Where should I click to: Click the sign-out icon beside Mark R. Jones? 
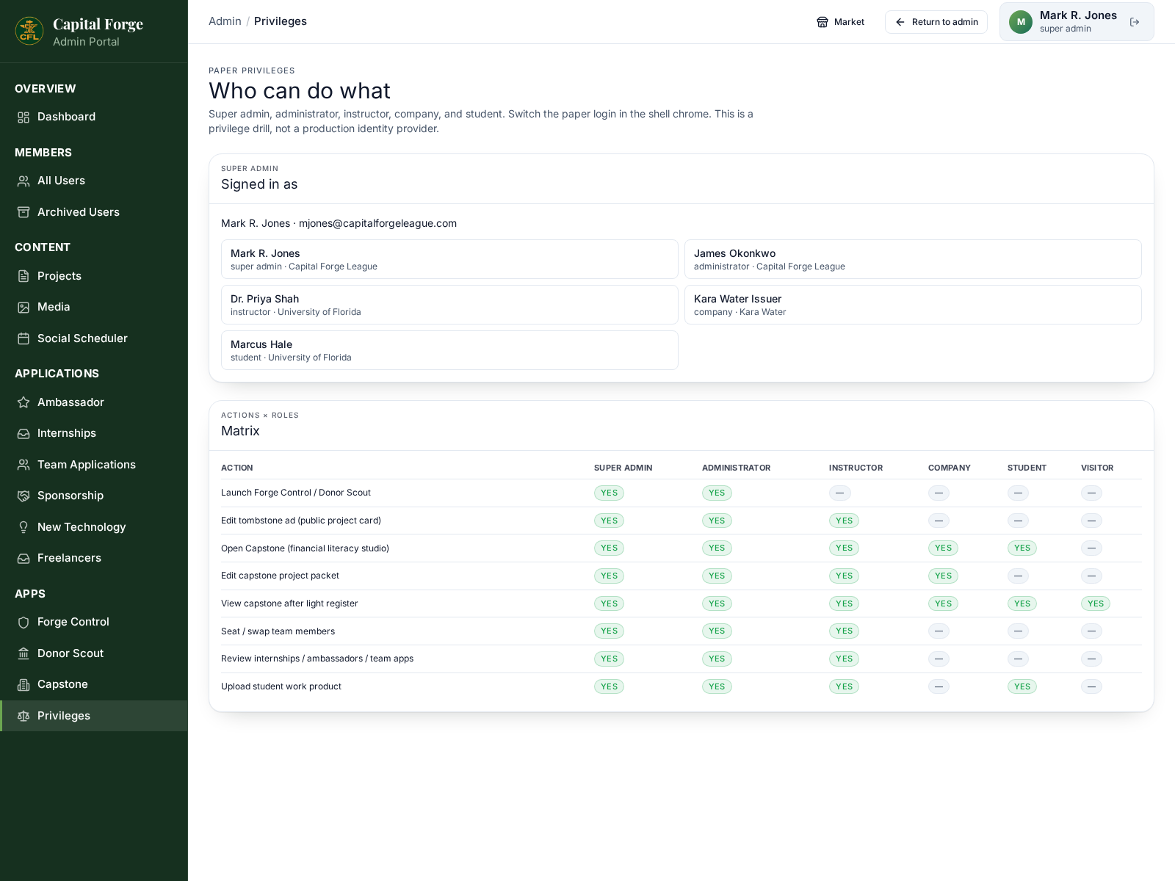tap(1135, 22)
